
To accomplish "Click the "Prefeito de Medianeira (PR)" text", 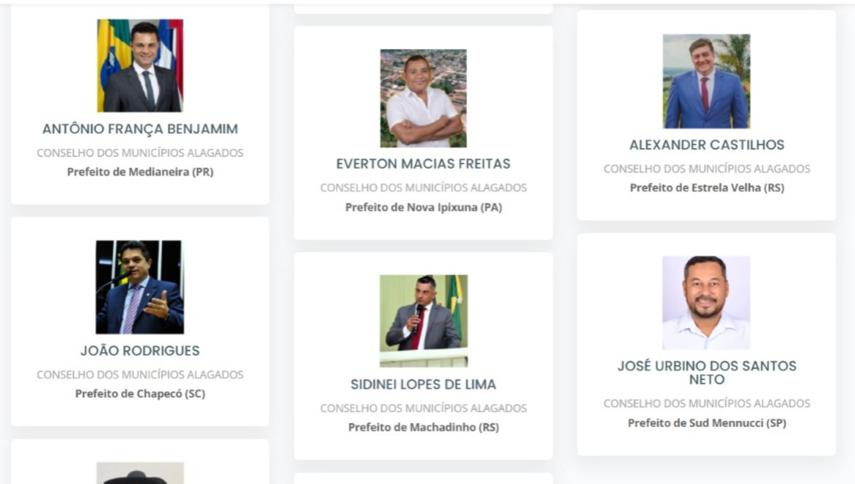I will 140,172.
